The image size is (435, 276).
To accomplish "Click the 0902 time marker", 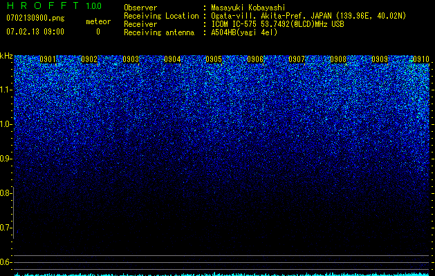I will 89,59.
